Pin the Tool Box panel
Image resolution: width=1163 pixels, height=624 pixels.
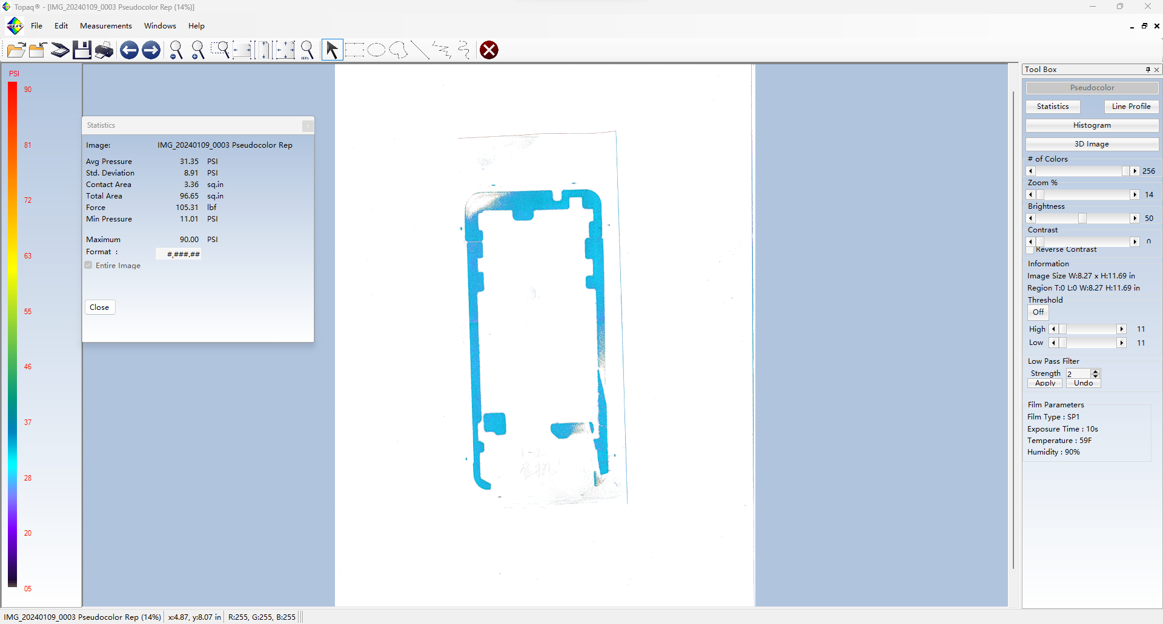[1147, 70]
